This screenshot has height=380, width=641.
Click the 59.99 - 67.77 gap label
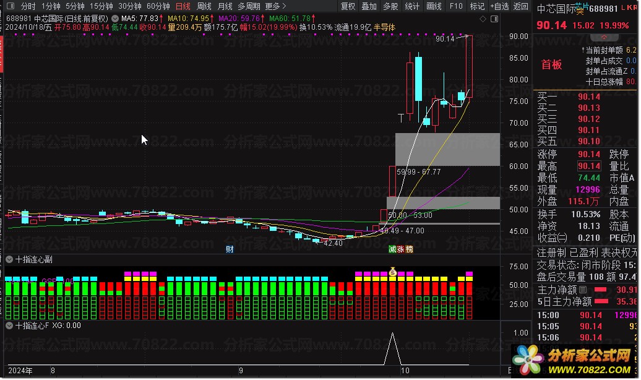point(419,172)
